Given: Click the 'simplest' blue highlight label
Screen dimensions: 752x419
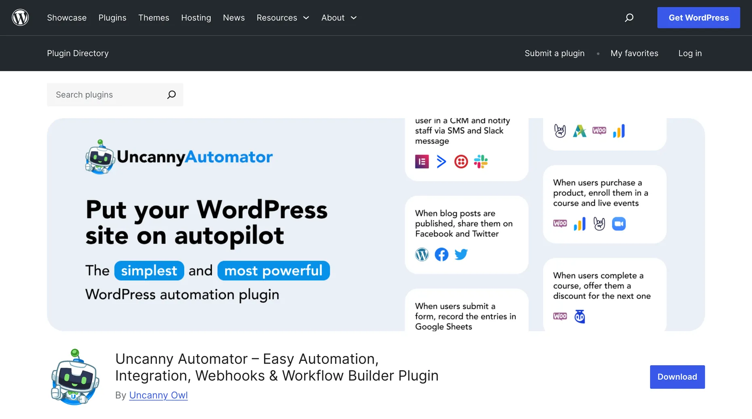Looking at the screenshot, I should (149, 271).
